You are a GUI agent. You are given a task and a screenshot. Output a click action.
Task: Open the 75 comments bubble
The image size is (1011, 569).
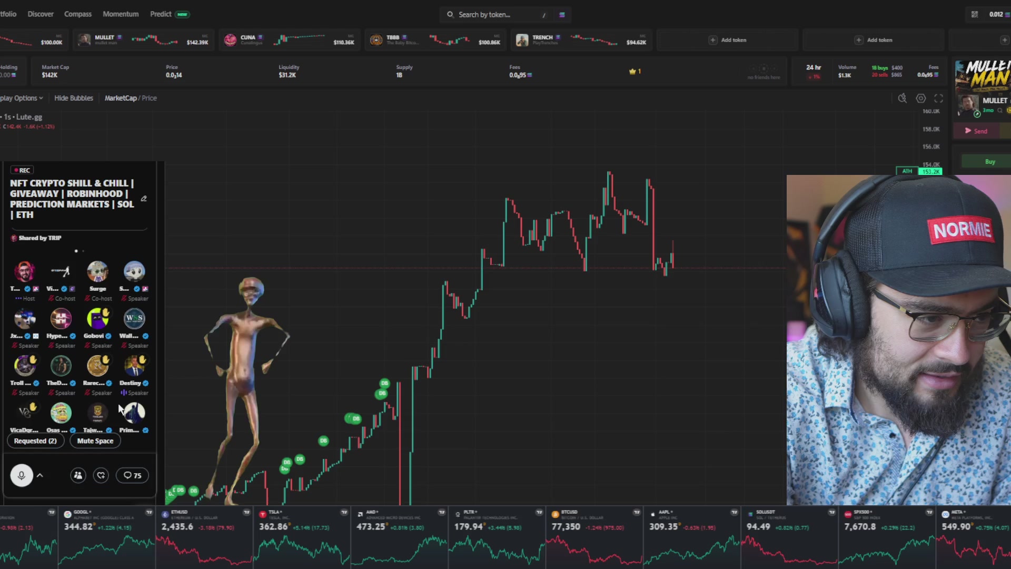click(132, 475)
